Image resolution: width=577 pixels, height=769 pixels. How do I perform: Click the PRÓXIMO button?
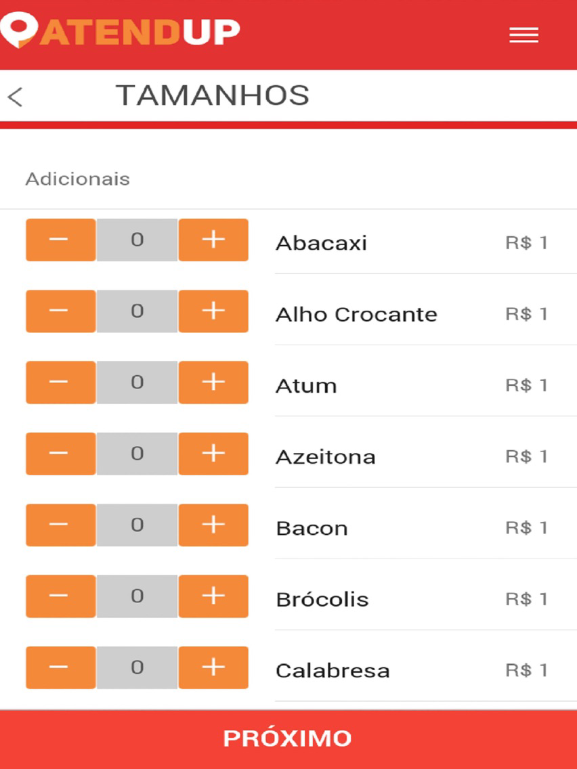(288, 739)
